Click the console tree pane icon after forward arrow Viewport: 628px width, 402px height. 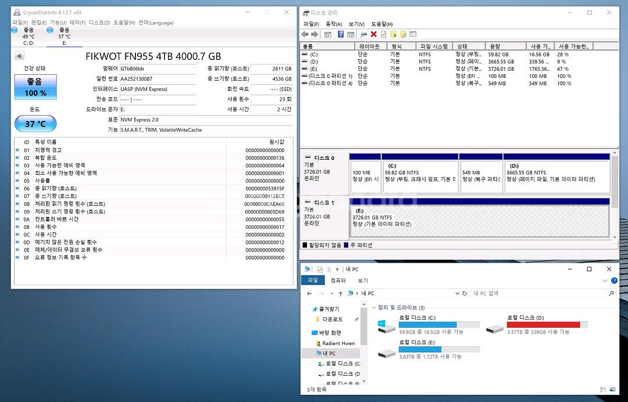click(x=327, y=34)
